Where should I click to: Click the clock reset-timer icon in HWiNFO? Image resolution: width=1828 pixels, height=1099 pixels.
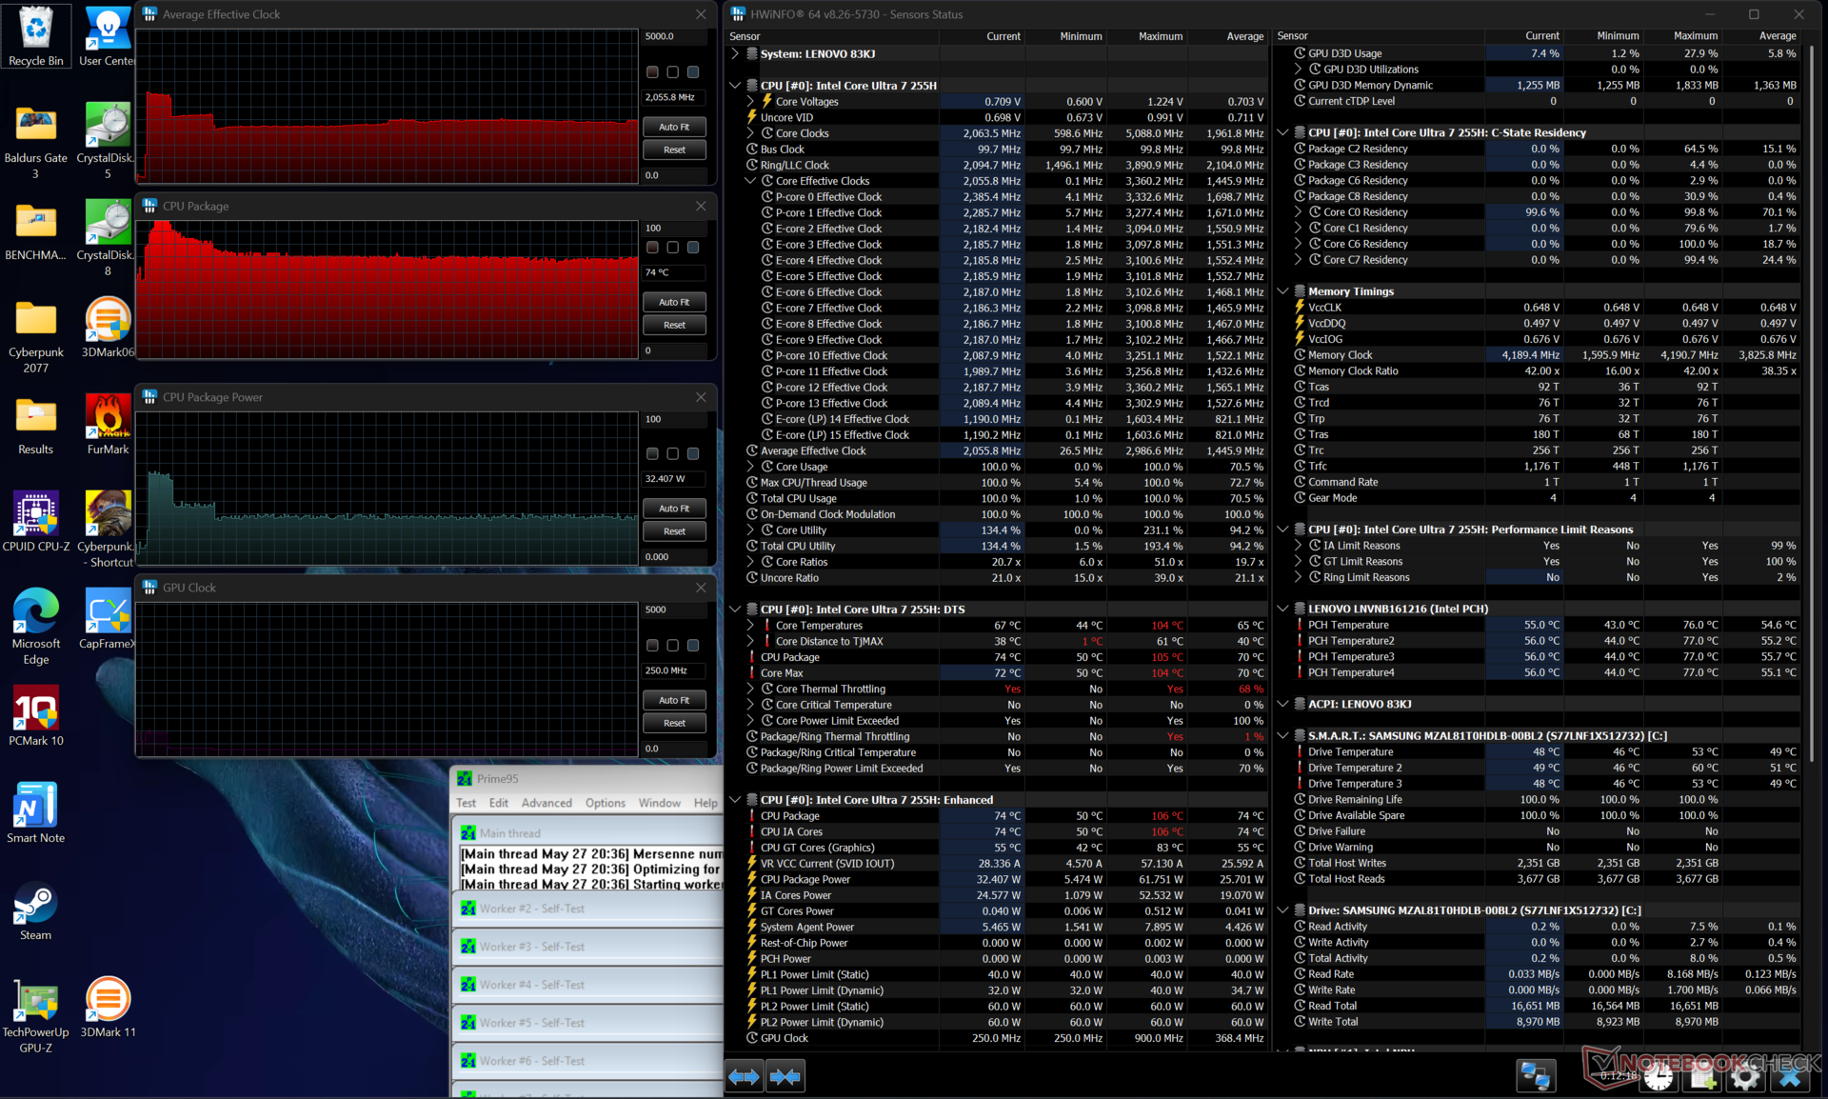pyautogui.click(x=1658, y=1076)
